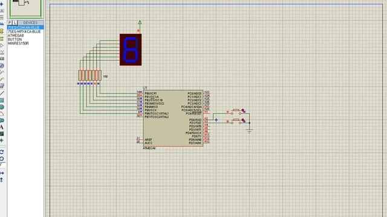Flip object horizontally (X-mirror)
The image size is (387, 217).
point(2,173)
